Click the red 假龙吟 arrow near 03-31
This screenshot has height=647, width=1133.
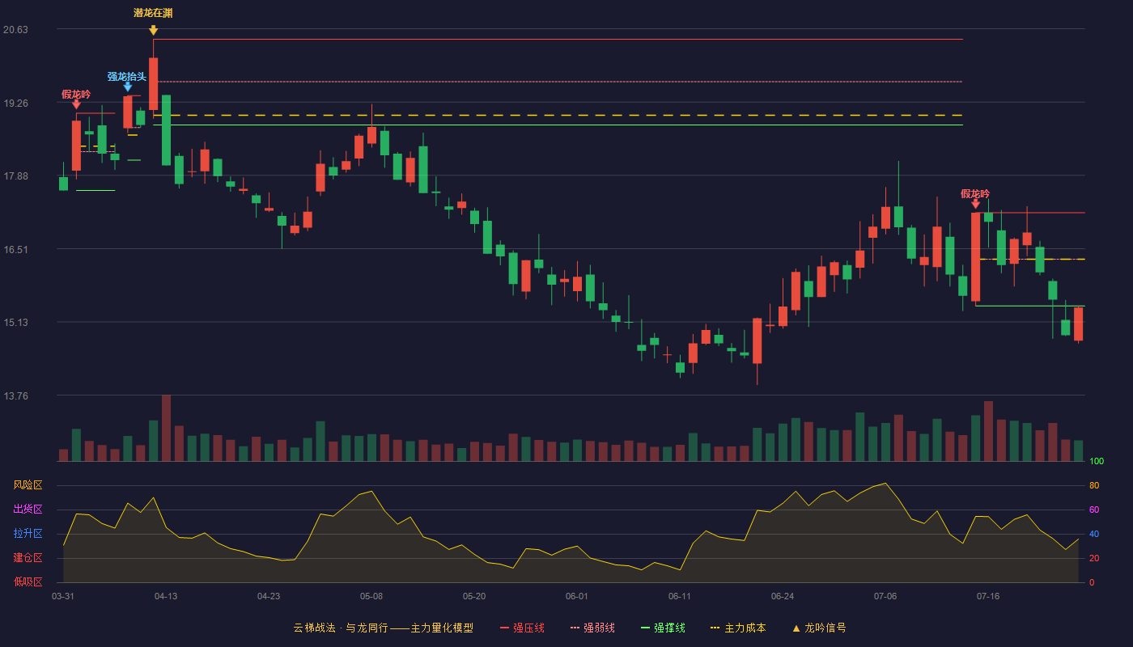[x=76, y=104]
